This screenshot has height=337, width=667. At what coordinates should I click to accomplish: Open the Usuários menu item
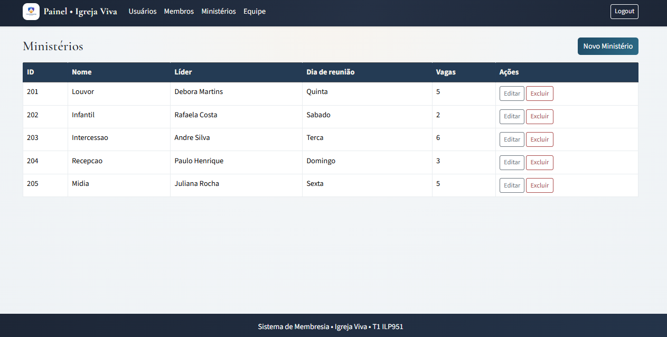tap(143, 12)
